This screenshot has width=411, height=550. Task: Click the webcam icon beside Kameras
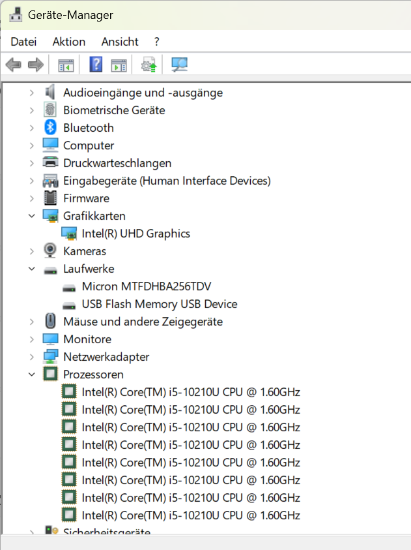pyautogui.click(x=50, y=251)
